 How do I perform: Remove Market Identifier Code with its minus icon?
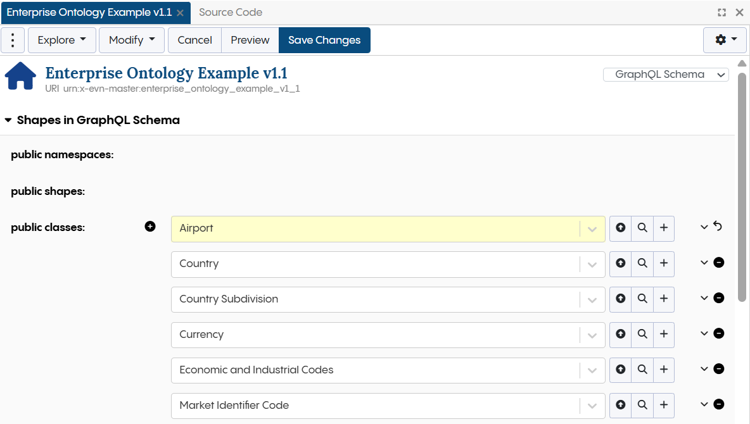point(718,404)
